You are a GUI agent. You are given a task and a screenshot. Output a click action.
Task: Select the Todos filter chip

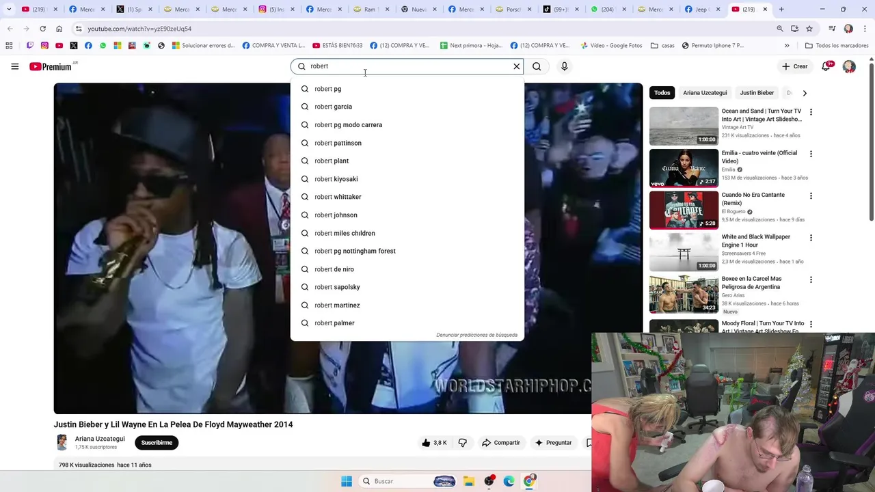(662, 93)
